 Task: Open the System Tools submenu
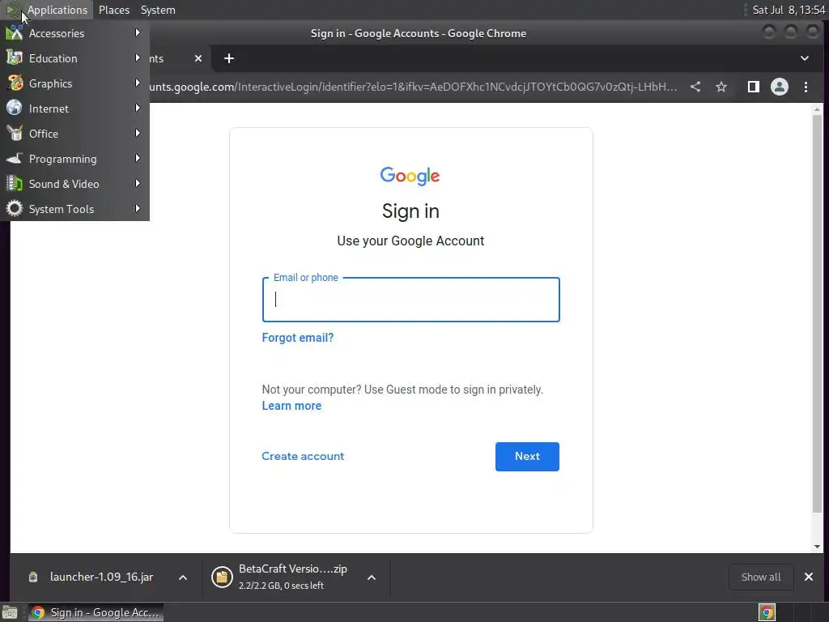point(74,209)
